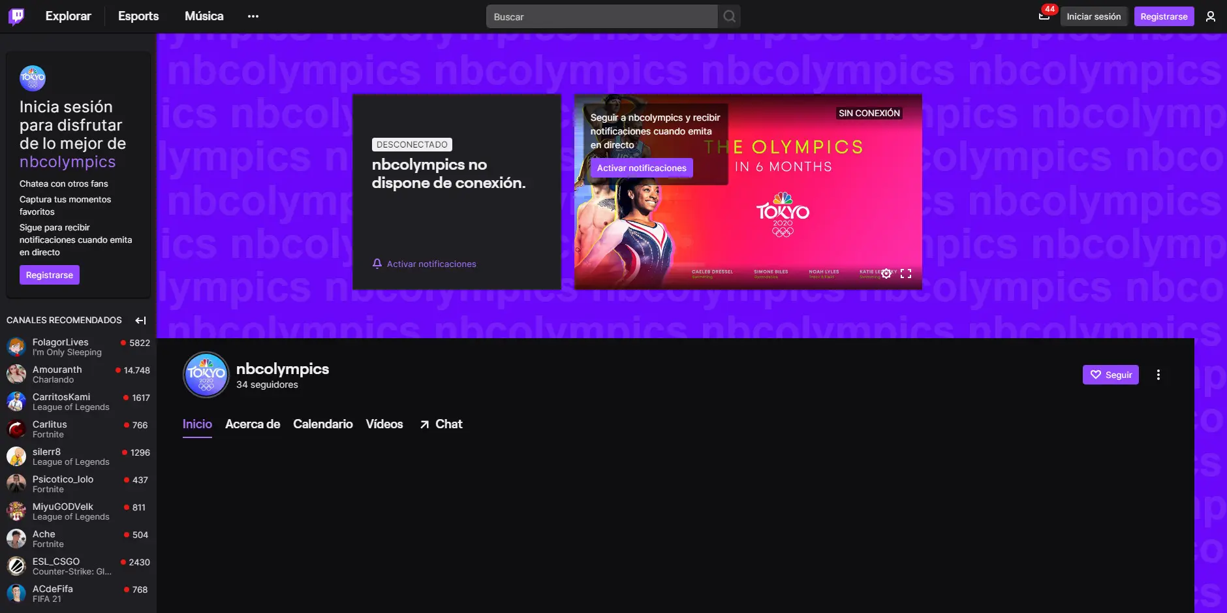Screen dimensions: 1227x613
Task: Select ESL_CSGO channel name
Action: pyautogui.click(x=56, y=561)
